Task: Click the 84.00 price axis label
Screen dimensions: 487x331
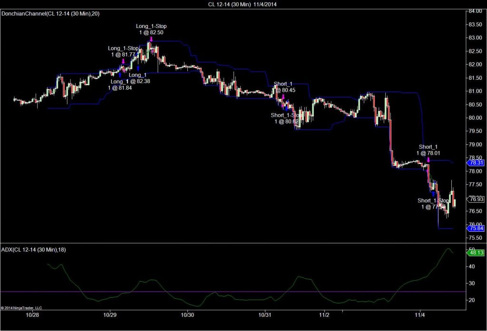Action: pos(476,11)
